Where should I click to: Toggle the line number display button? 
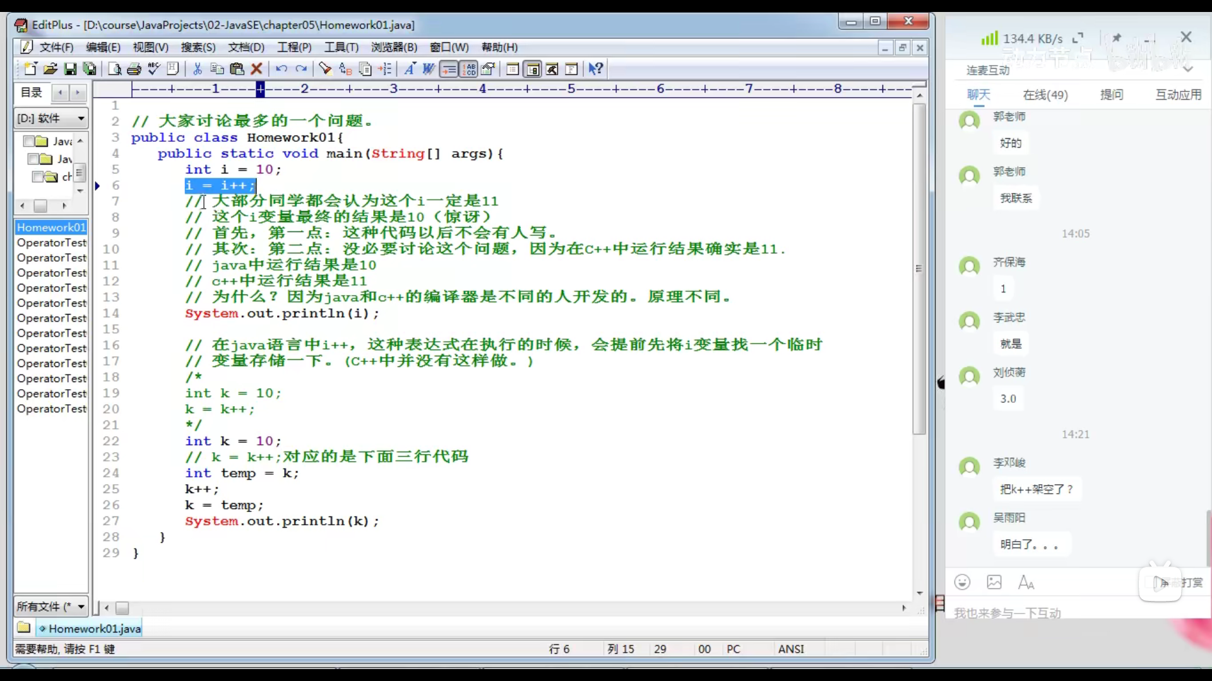coord(469,69)
